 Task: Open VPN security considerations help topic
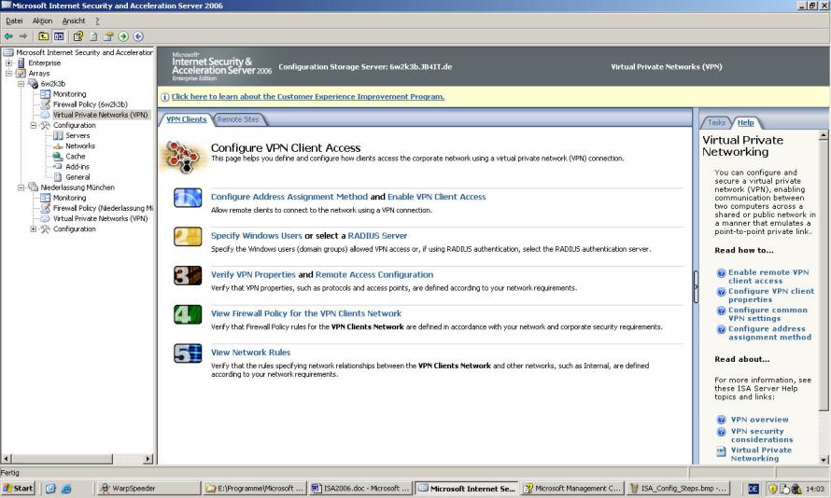(762, 436)
